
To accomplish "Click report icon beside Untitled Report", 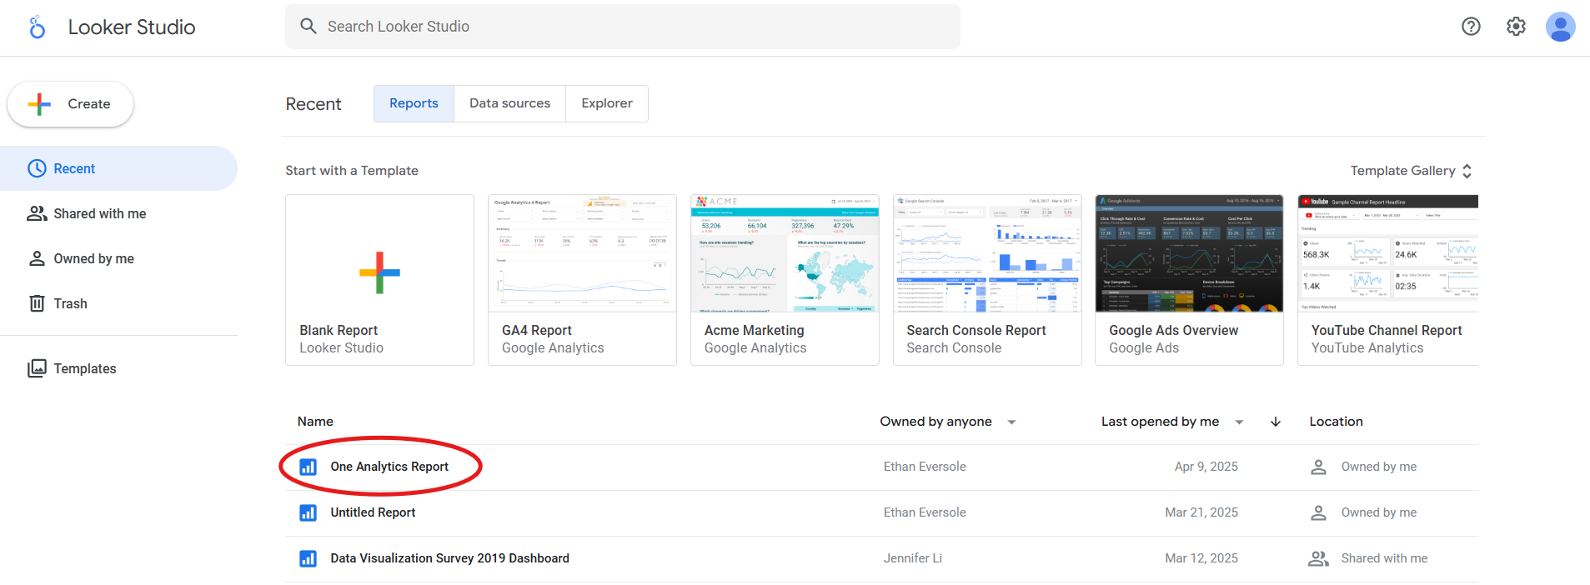I will pyautogui.click(x=308, y=512).
